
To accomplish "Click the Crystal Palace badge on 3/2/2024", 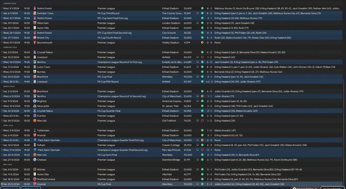I will click(35, 52).
